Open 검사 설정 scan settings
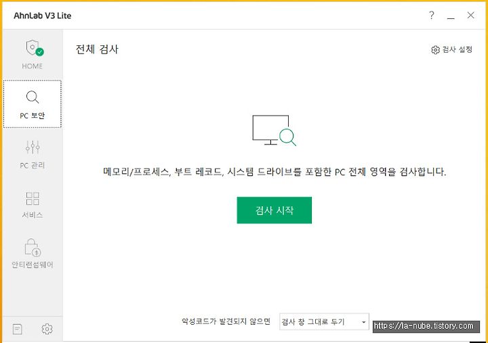This screenshot has height=343, width=488. point(451,49)
